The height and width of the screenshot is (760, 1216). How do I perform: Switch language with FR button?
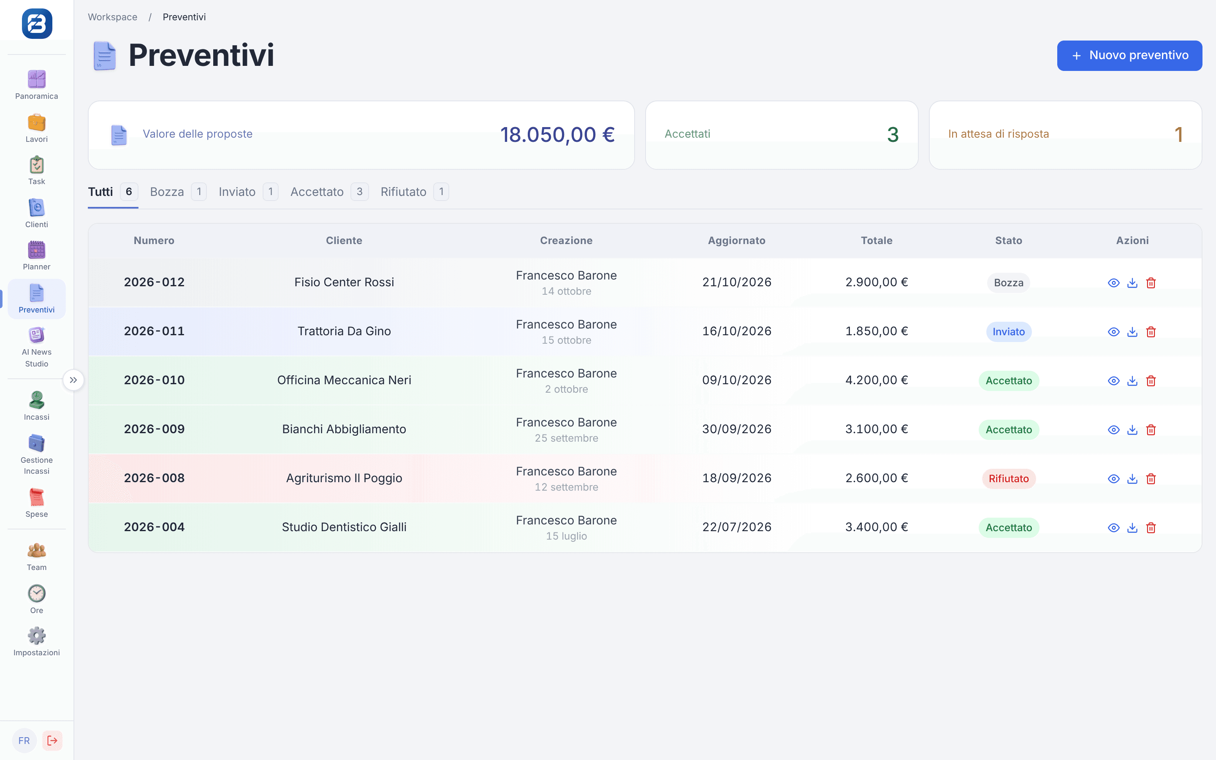24,741
